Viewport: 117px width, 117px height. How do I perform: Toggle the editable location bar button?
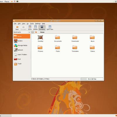(32, 32)
